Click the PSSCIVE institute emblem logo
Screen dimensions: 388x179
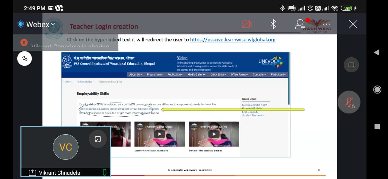point(67,61)
